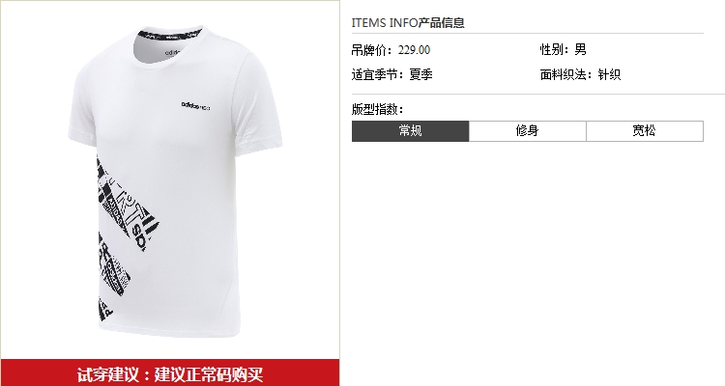
Task: Click the 吊牌价 229.00 price text
Action: [391, 50]
